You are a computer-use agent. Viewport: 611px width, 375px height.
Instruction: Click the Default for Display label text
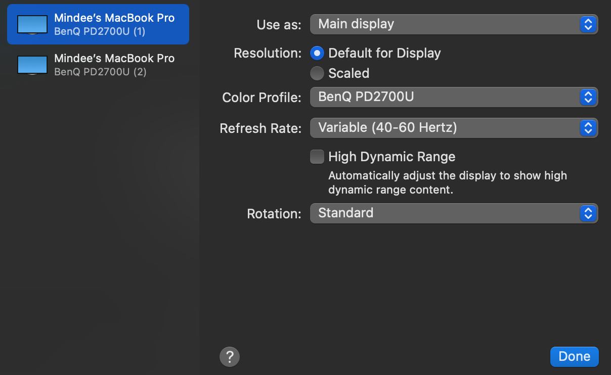(x=384, y=53)
